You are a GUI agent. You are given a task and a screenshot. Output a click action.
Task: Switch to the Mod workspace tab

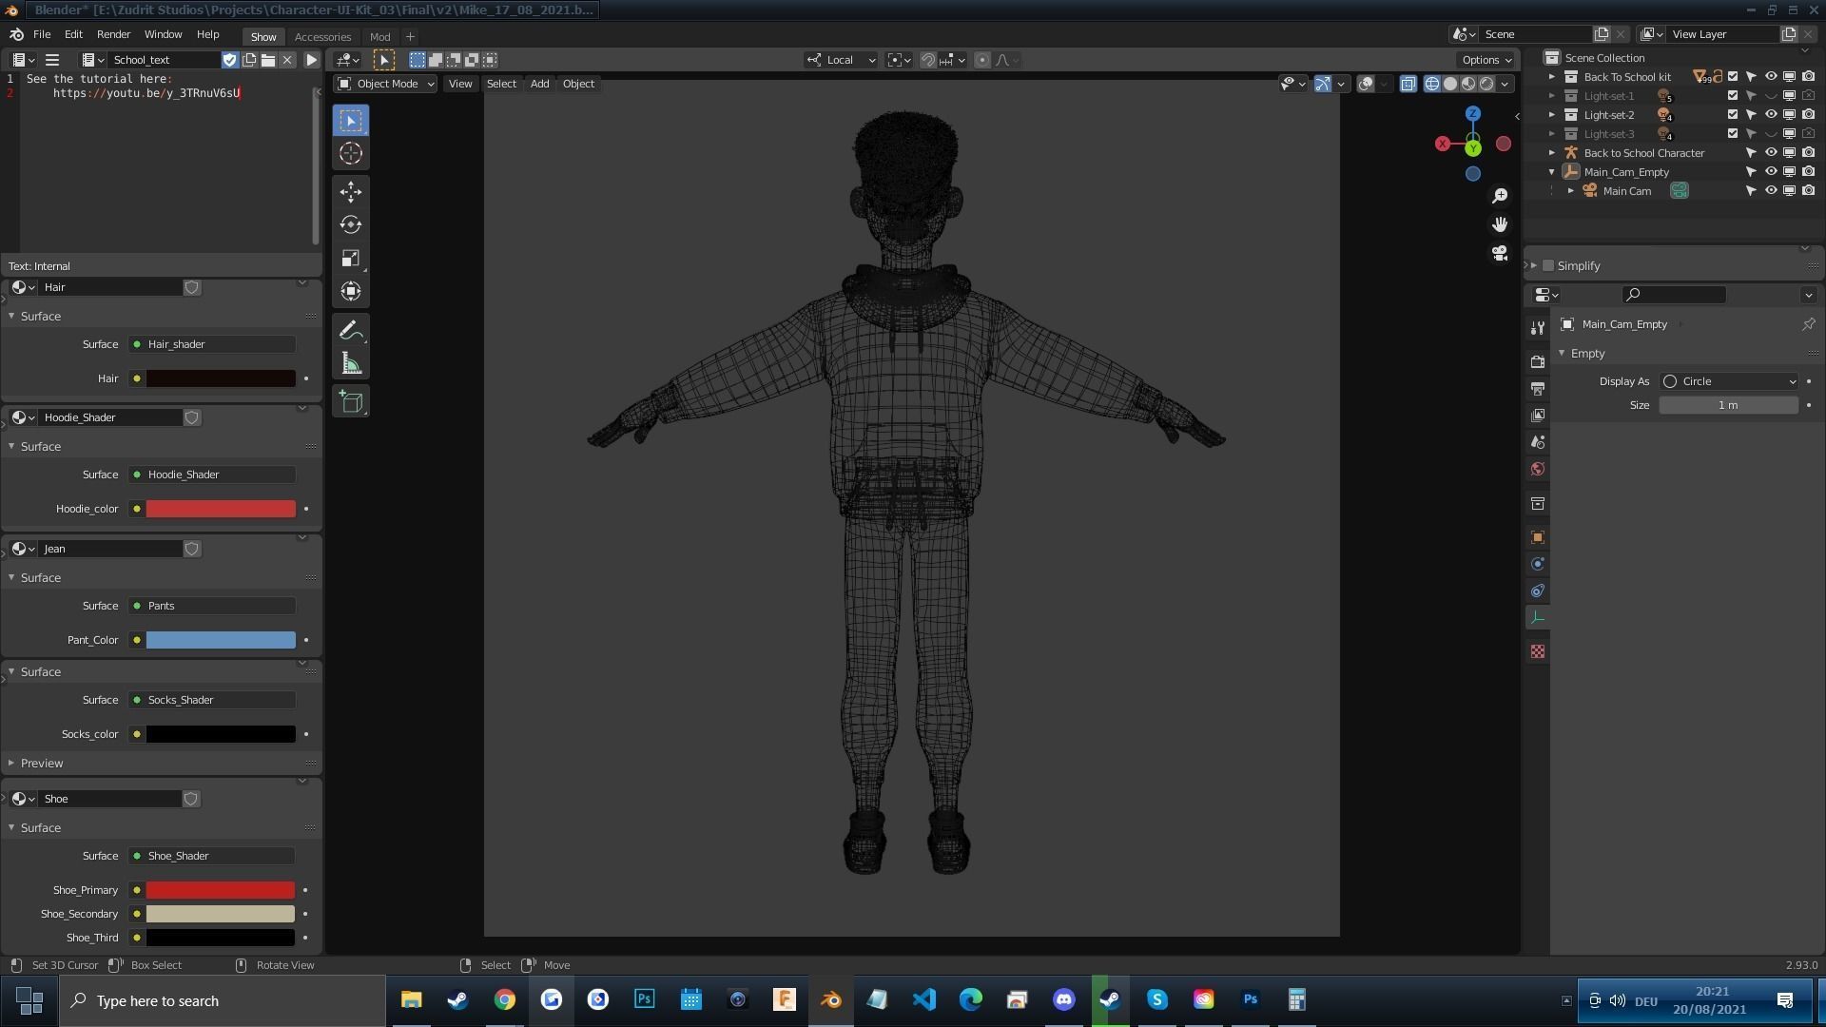click(379, 36)
